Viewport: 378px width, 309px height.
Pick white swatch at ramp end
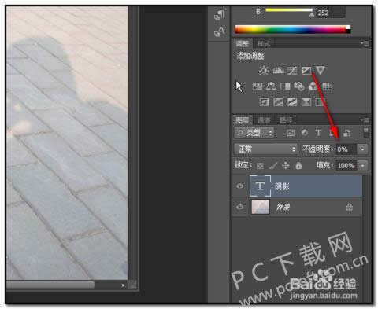coord(348,28)
